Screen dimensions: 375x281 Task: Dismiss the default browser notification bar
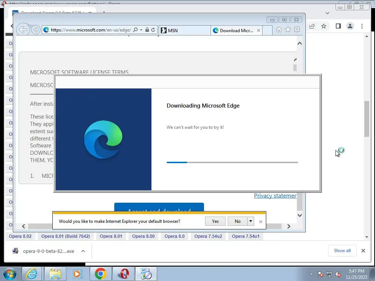point(261,222)
